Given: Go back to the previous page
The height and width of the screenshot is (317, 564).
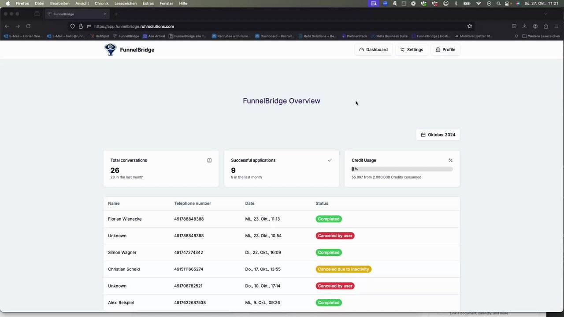Looking at the screenshot, I should pos(7,26).
